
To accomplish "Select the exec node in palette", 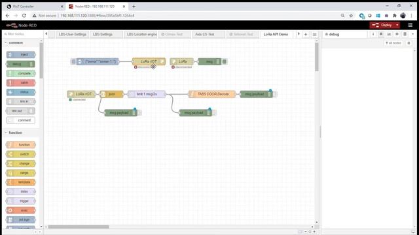I will click(x=21, y=210).
